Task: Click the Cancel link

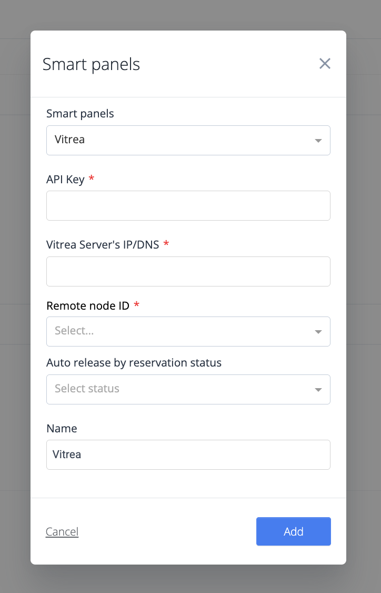Action: click(62, 531)
